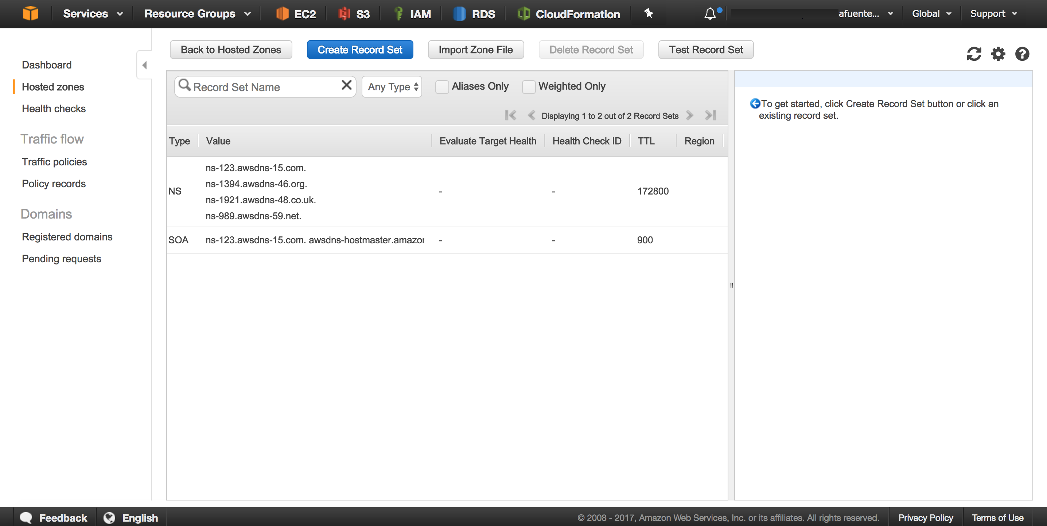Click Create Record Set button
This screenshot has width=1047, height=526.
pos(360,50)
